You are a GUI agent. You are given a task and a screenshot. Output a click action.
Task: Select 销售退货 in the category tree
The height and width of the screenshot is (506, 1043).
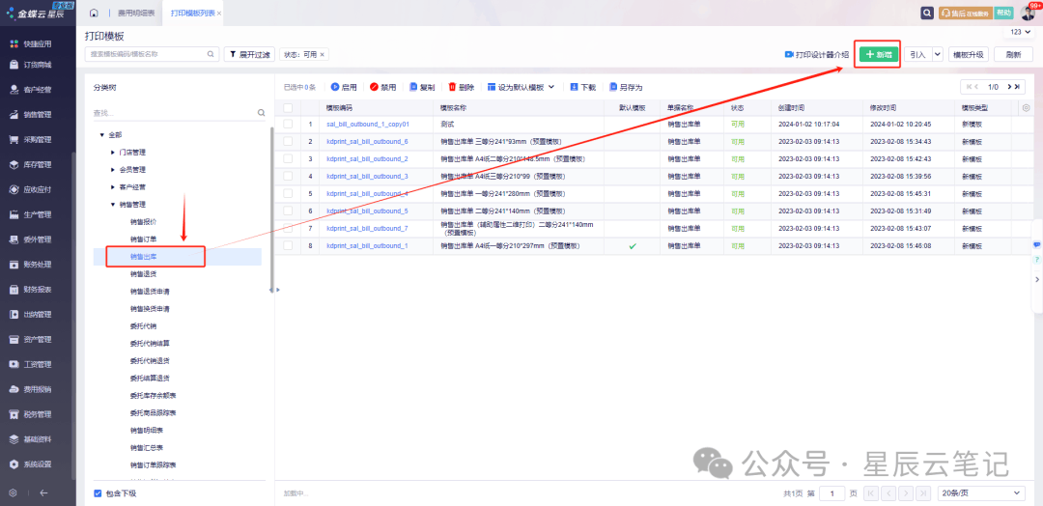point(144,274)
